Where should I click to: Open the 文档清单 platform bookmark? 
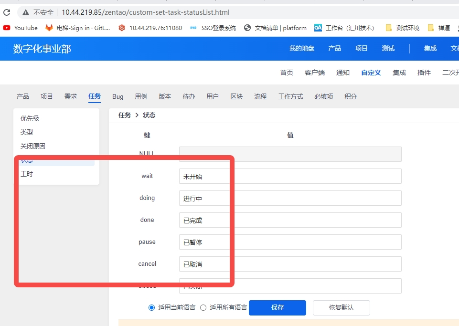pyautogui.click(x=275, y=28)
